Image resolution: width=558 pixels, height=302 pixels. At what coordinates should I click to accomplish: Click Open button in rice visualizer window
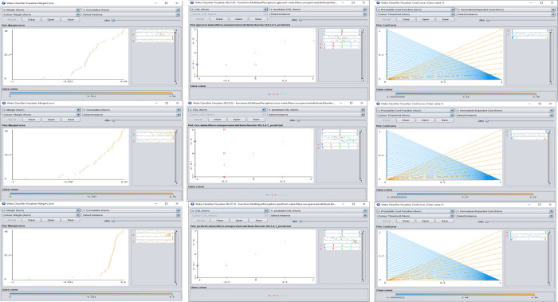tap(237, 120)
